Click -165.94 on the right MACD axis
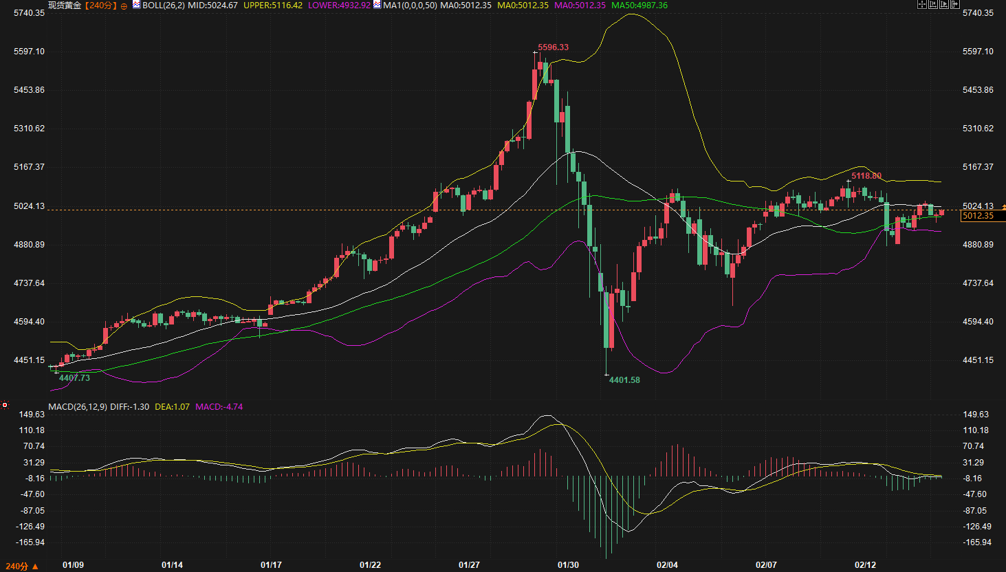 (x=977, y=542)
